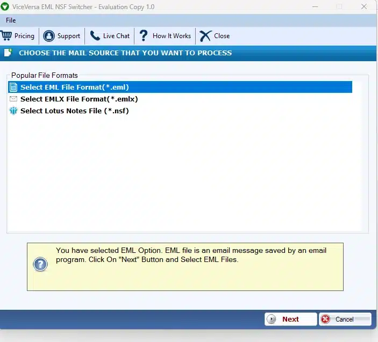Start Live Chat using phone icon
The width and height of the screenshot is (378, 342).
pyautogui.click(x=95, y=36)
